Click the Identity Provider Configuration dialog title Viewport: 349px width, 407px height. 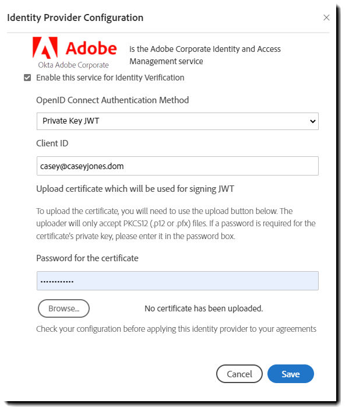(75, 17)
